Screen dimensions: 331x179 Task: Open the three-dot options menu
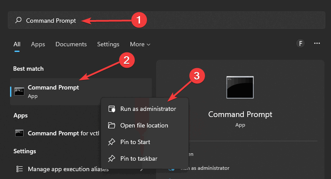pos(317,43)
